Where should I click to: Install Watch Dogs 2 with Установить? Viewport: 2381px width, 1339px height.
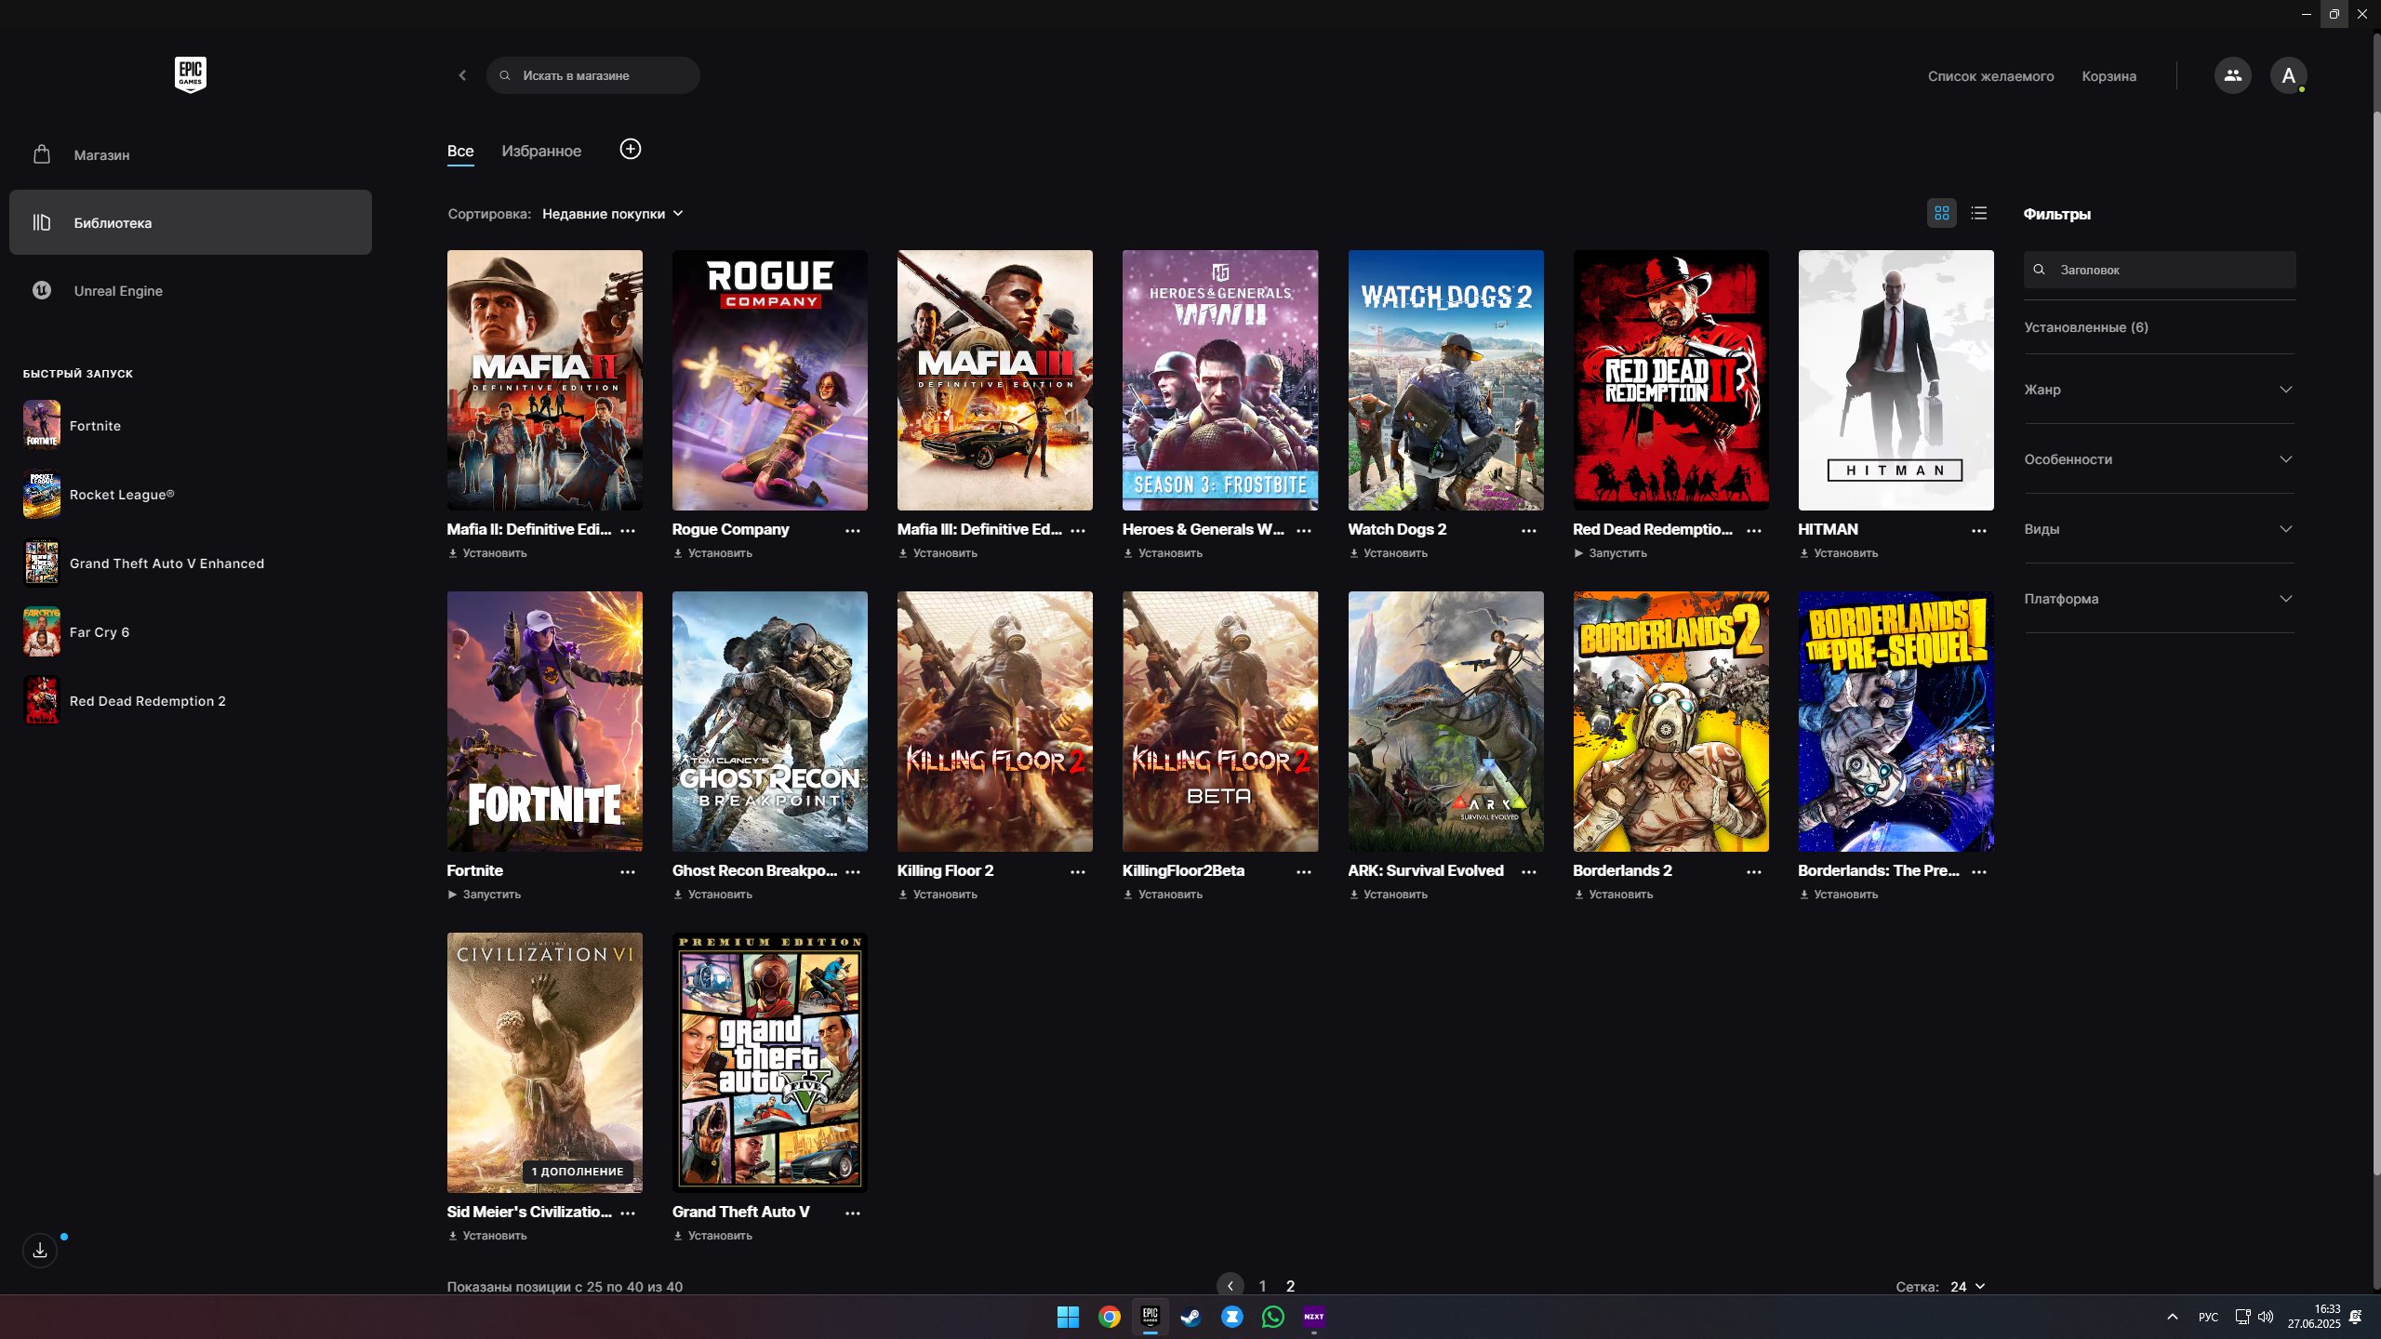[x=1388, y=553]
